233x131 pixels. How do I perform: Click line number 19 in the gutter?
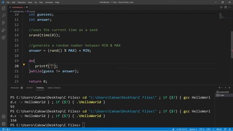(x=16, y=61)
